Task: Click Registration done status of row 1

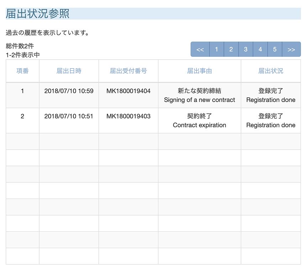Action: coord(270,95)
